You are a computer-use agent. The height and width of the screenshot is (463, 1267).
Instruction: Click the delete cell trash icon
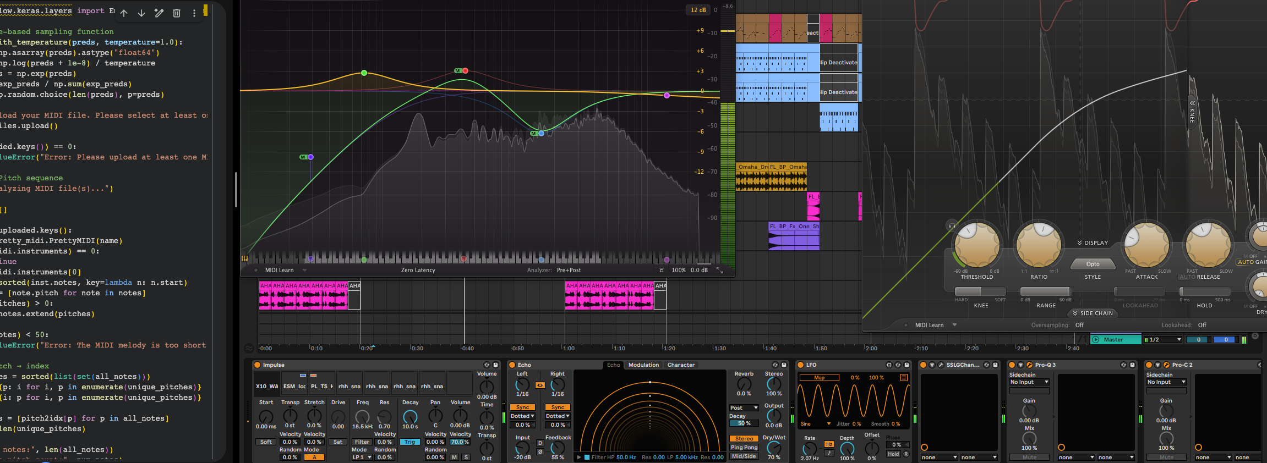coord(177,13)
